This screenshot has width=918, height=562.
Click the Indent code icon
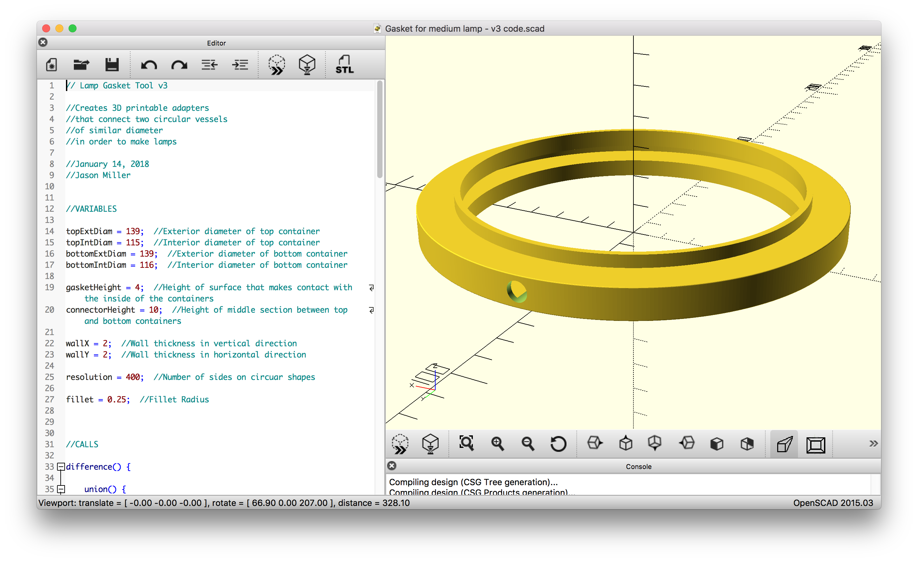240,65
